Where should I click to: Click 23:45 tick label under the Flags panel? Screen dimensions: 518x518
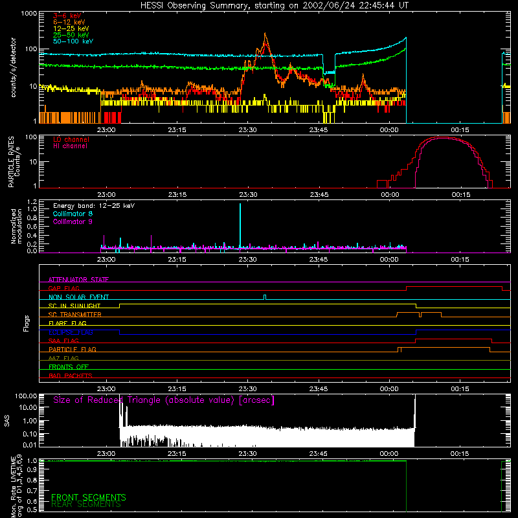319,389
